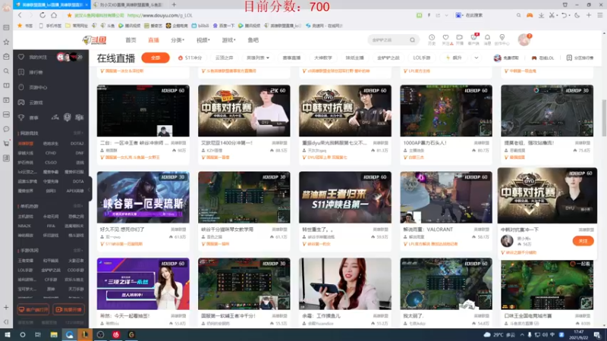Screen dimensions: 607x341
Task: Click the Douyu search input field
Action: point(389,40)
